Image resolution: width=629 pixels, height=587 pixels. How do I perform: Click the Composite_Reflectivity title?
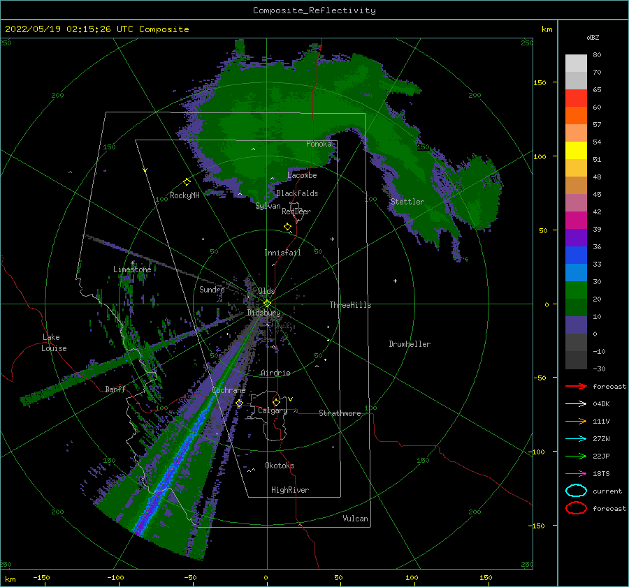tap(314, 10)
